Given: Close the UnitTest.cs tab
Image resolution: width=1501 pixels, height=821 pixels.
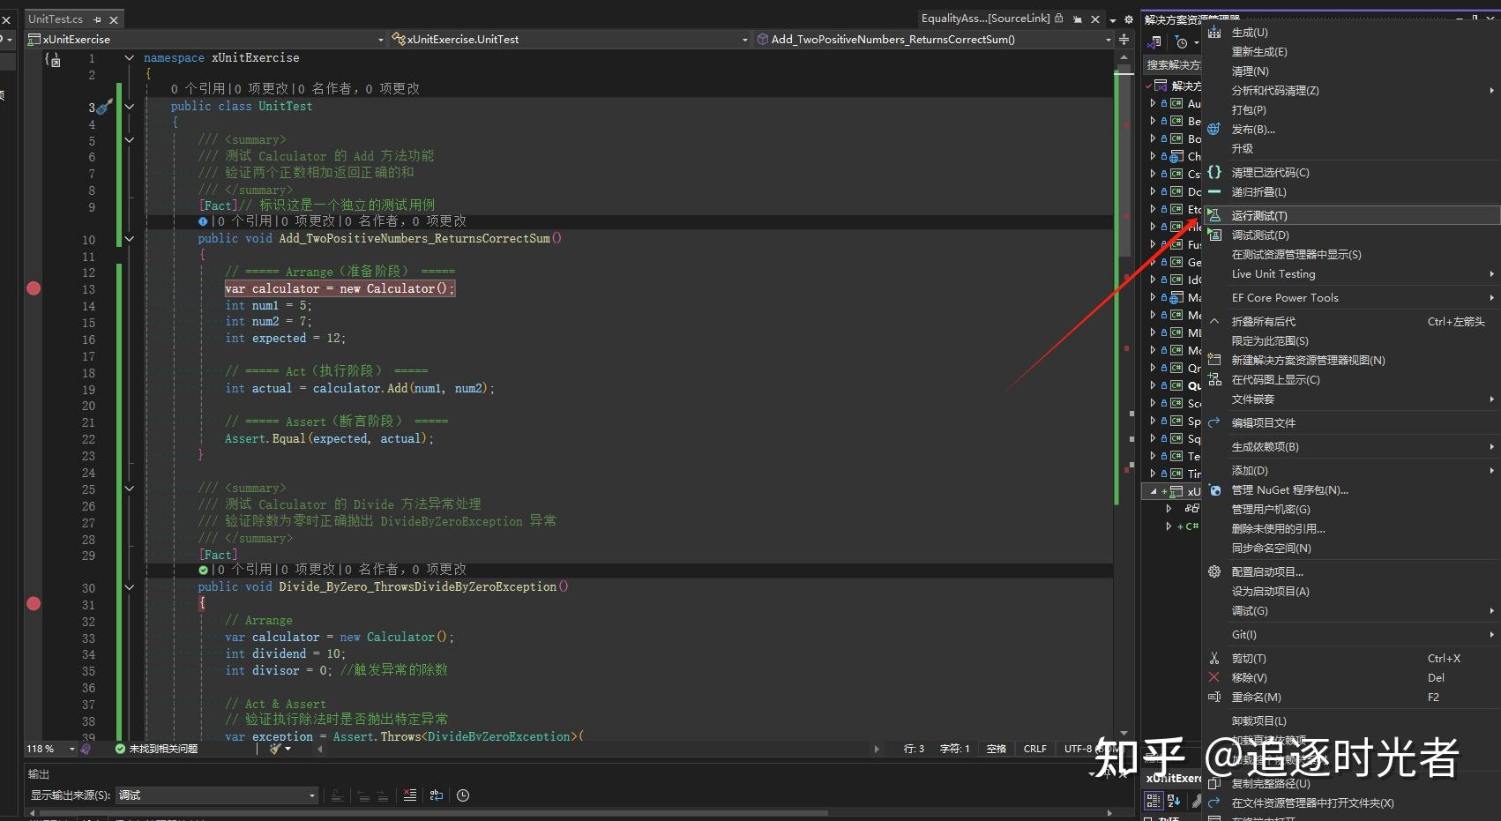Looking at the screenshot, I should (x=114, y=19).
